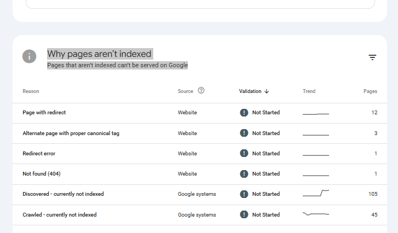The height and width of the screenshot is (233, 398).
Task: Click the page count 1 in Not found row
Action: tap(376, 174)
